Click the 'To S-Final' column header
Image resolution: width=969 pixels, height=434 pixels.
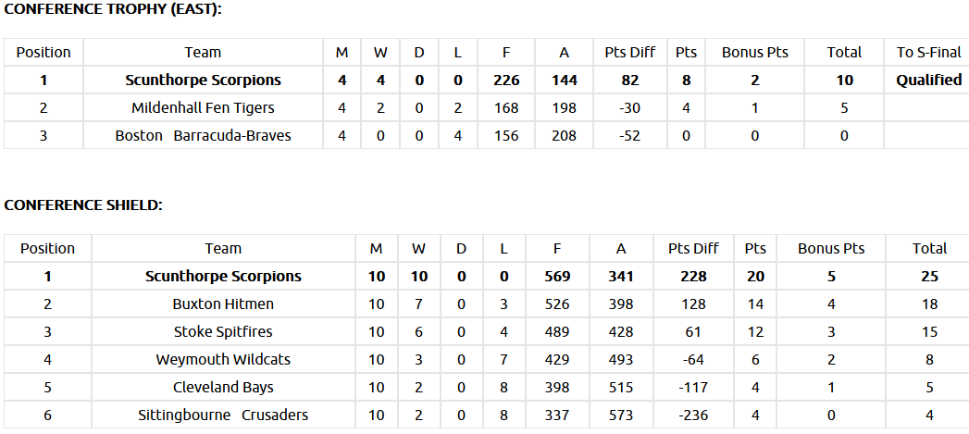(928, 53)
